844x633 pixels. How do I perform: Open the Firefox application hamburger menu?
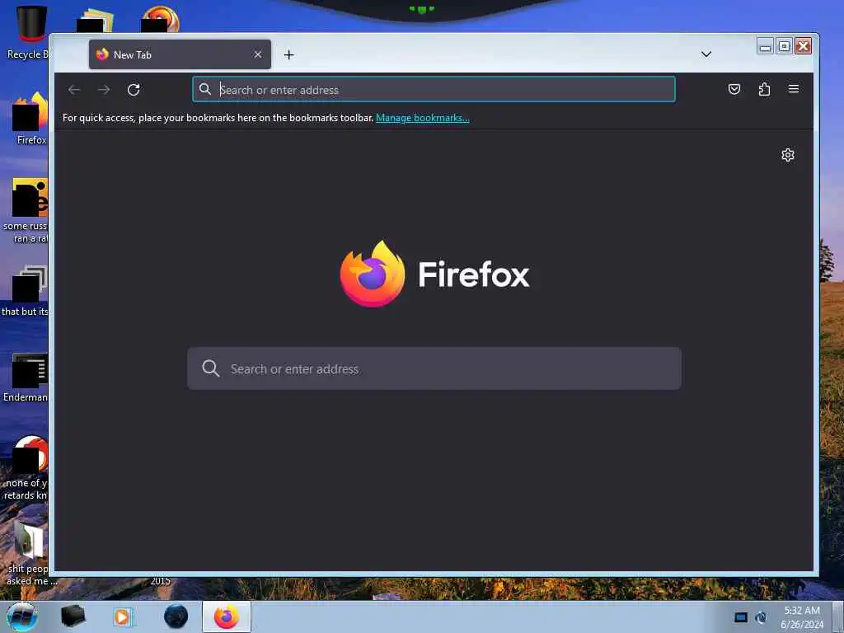pyautogui.click(x=794, y=89)
